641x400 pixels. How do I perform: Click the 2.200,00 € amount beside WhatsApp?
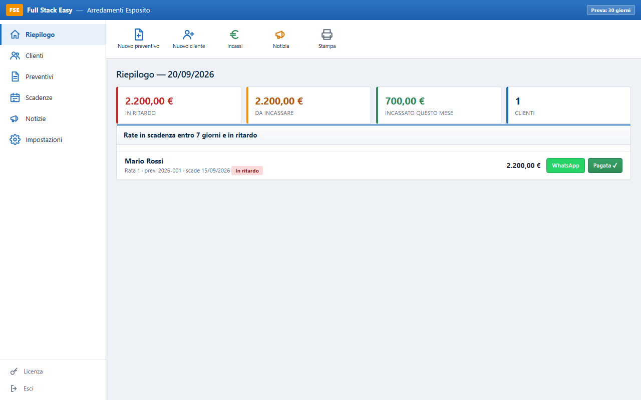pyautogui.click(x=523, y=165)
